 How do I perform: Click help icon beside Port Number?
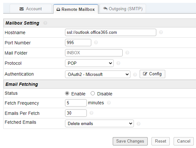96,42
